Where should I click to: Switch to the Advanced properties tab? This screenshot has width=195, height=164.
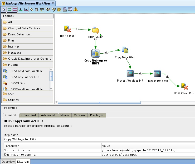coord(48,115)
